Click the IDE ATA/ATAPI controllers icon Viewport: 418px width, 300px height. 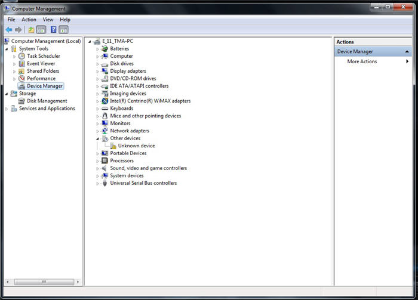[x=105, y=86]
